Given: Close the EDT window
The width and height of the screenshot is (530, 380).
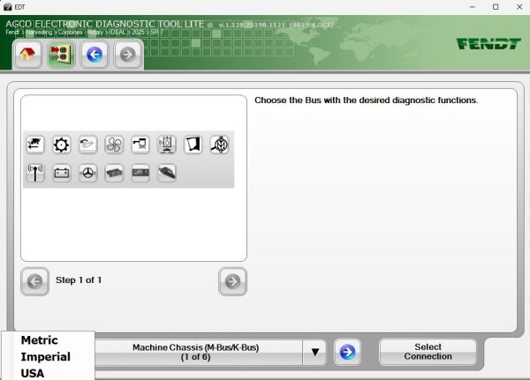Looking at the screenshot, I should pyautogui.click(x=519, y=7).
